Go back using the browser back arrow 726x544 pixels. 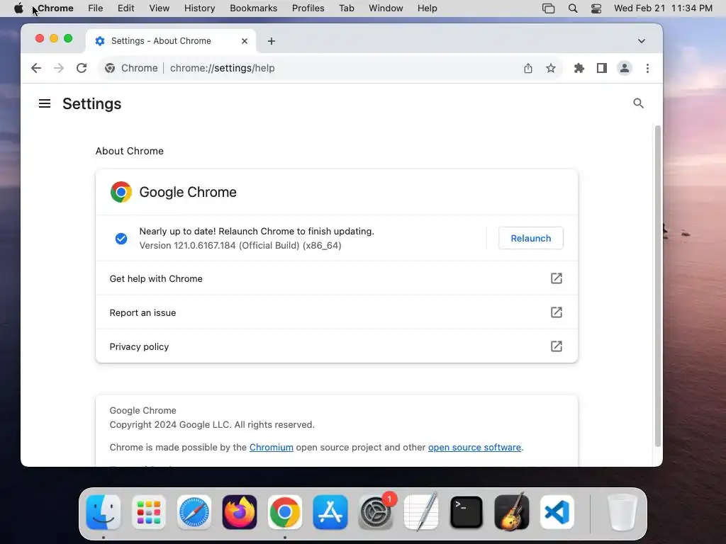[36, 69]
